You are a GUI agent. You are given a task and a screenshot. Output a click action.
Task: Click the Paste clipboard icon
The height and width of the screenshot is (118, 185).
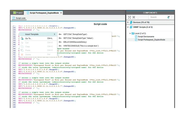[22, 50]
